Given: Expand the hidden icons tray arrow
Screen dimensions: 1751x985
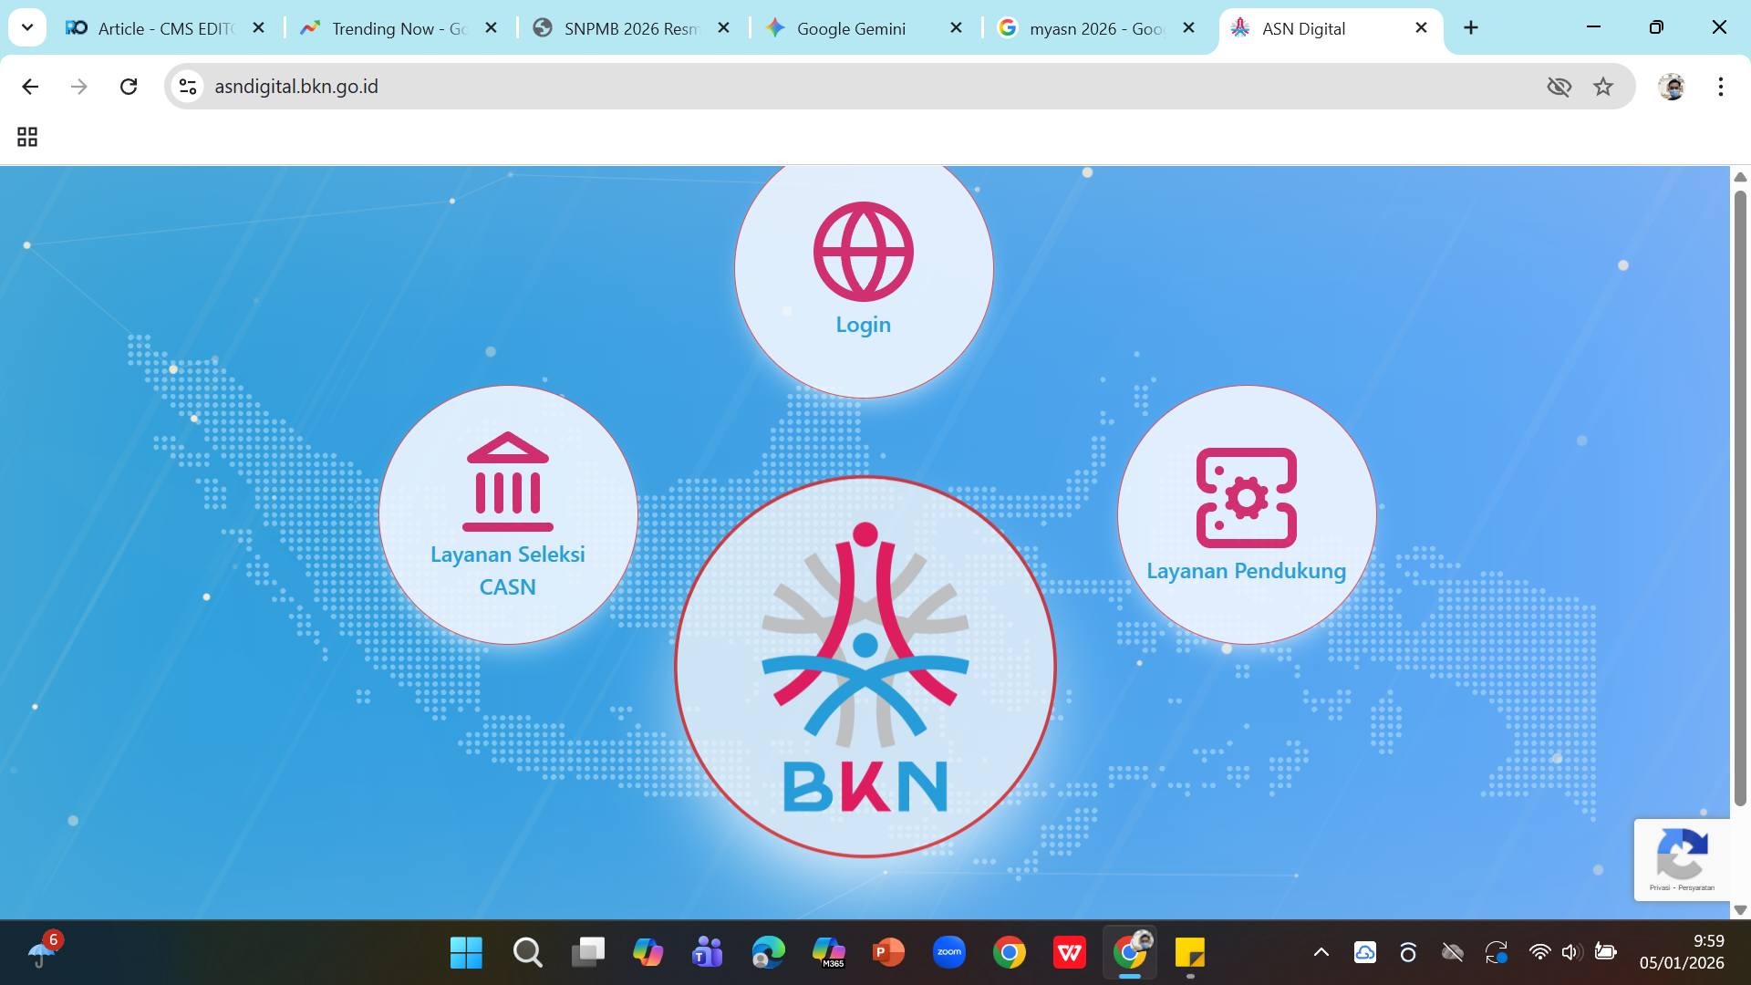Looking at the screenshot, I should click(1321, 952).
